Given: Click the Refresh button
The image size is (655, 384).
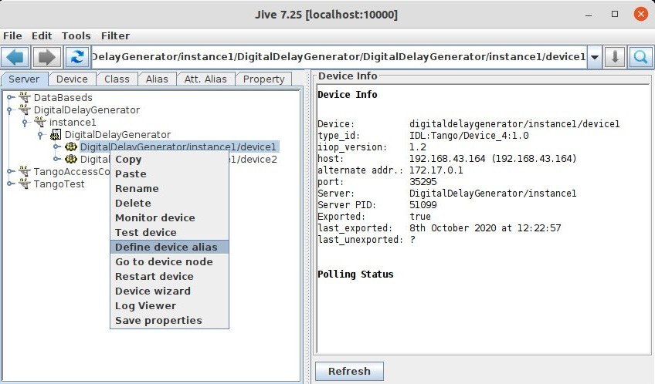Looking at the screenshot, I should point(349,371).
